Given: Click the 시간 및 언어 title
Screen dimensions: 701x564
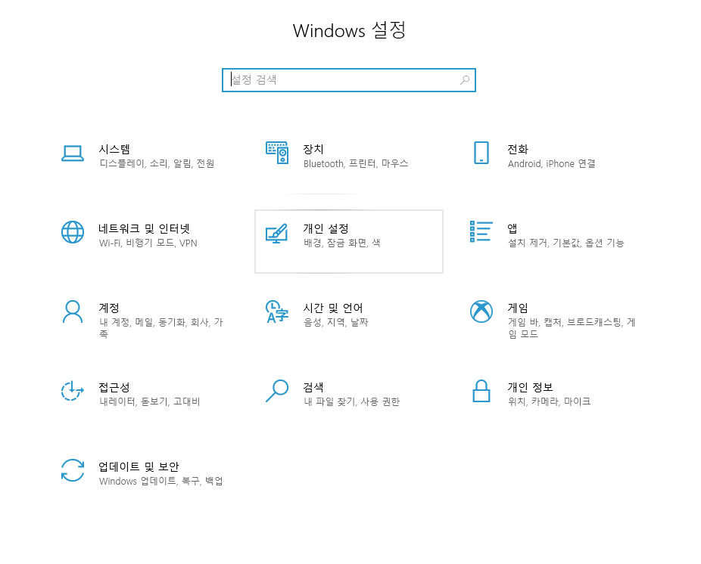Looking at the screenshot, I should pyautogui.click(x=333, y=308).
